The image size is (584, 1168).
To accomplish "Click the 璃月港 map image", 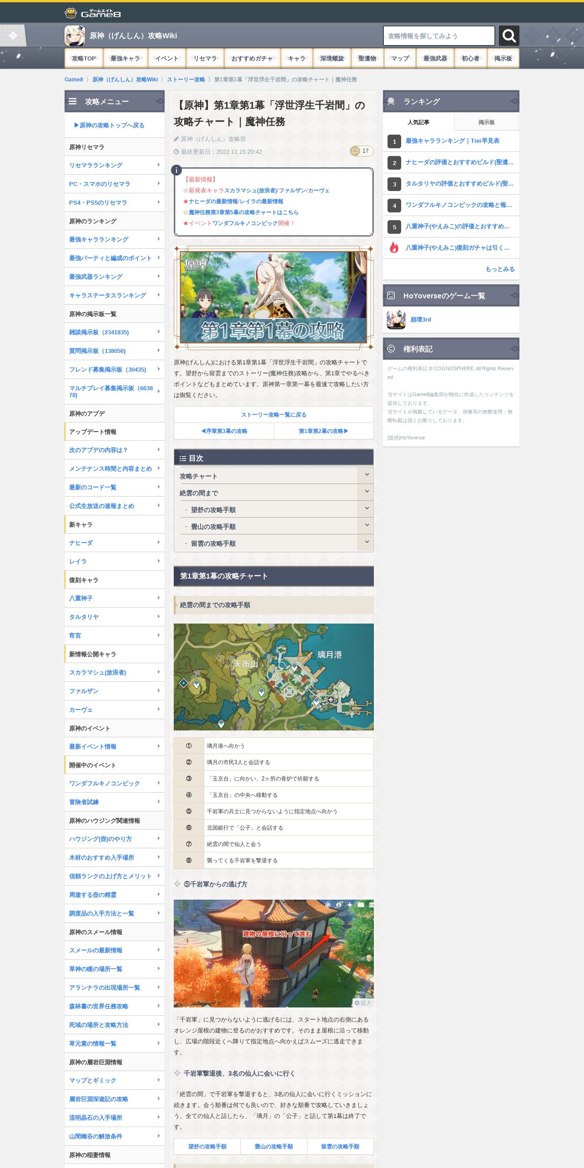I will (274, 677).
